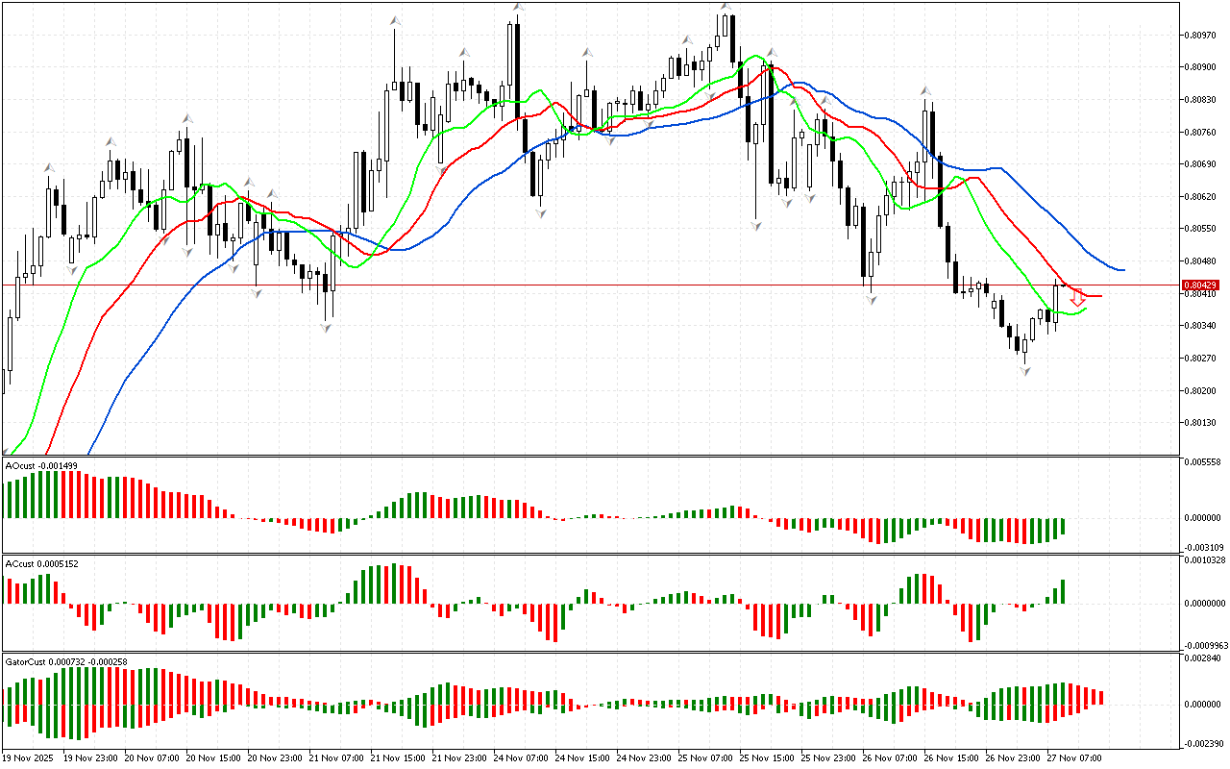
Task: Select the blue Alligator line at its right end
Action: [x=1120, y=269]
